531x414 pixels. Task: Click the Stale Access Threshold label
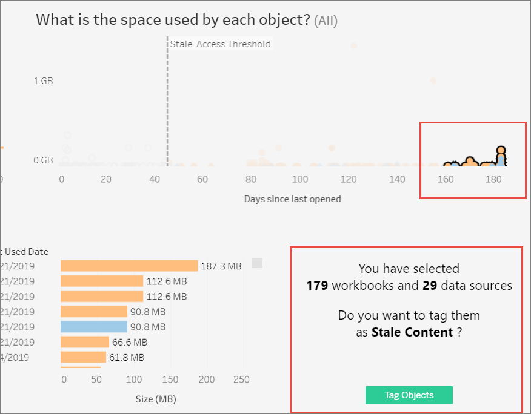220,44
